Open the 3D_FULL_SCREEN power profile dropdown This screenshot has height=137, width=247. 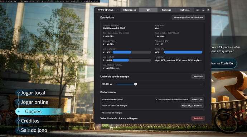click(192, 106)
